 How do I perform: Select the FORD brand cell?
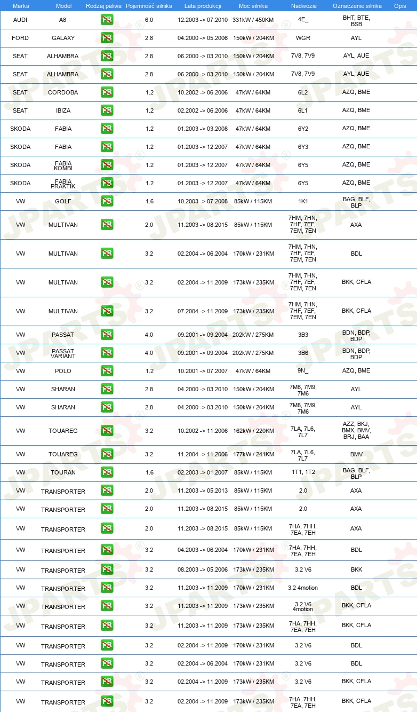[x=20, y=38]
